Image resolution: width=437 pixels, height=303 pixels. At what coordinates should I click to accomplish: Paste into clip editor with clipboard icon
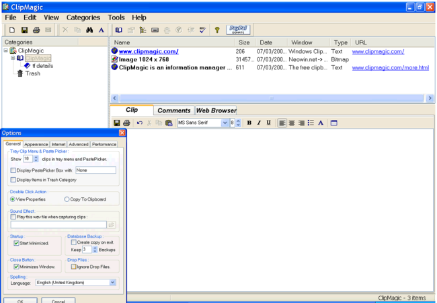(169, 123)
